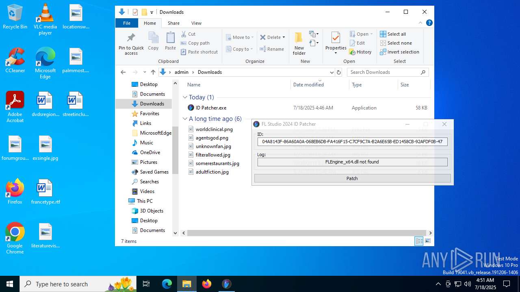Click admin in the address path

tap(182, 72)
